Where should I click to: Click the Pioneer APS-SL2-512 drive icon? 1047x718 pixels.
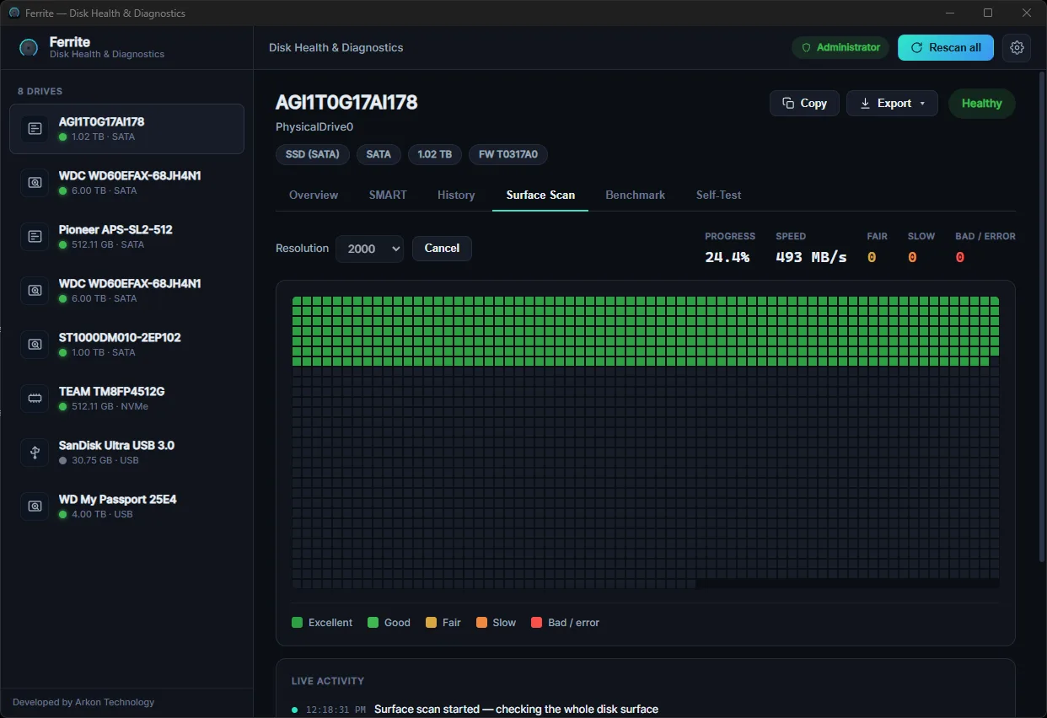[35, 237]
